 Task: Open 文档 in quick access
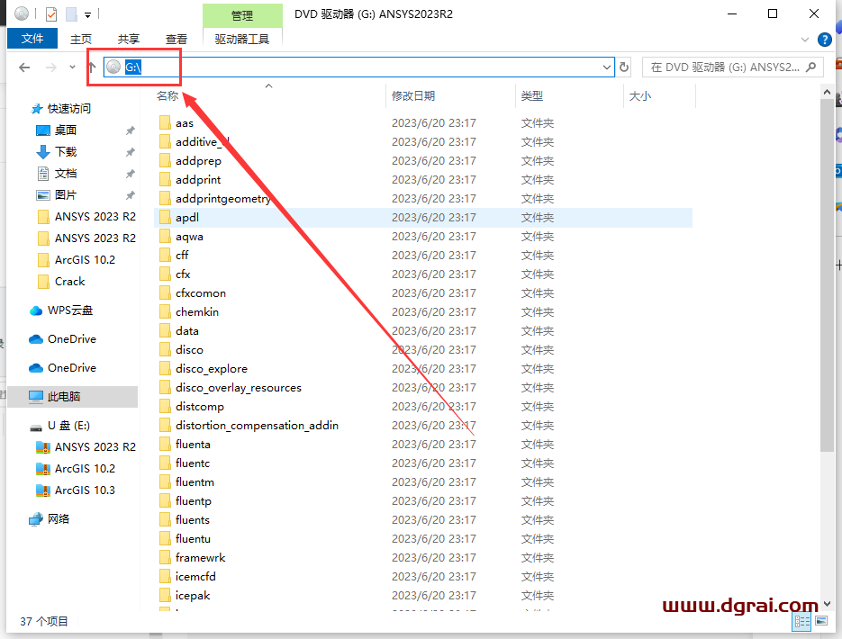66,174
